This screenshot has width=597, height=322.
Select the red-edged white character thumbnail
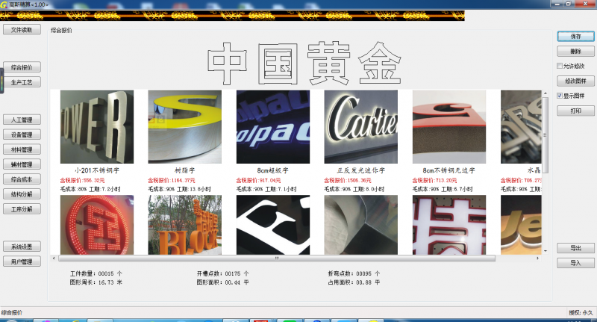(449, 225)
